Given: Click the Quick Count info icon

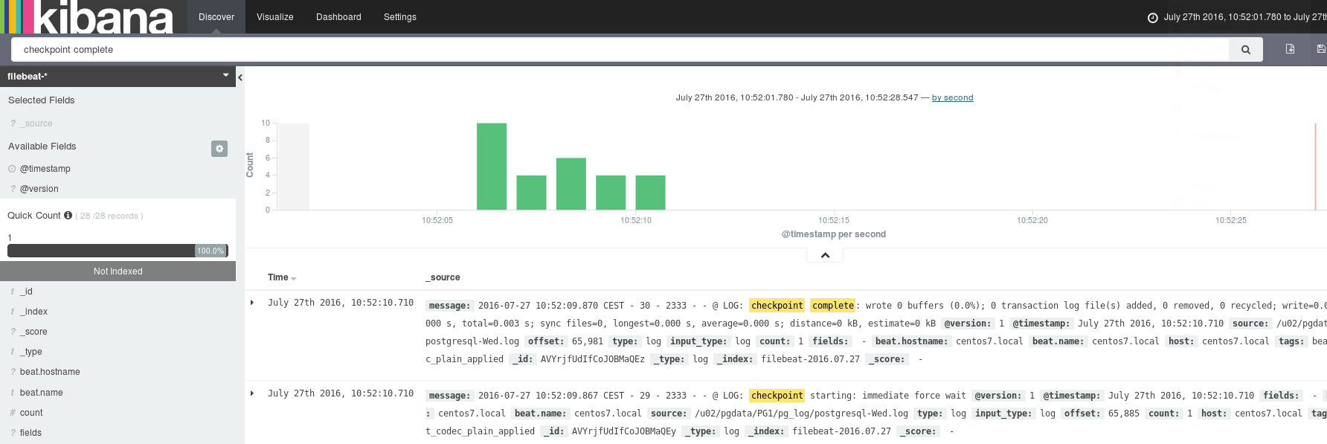Looking at the screenshot, I should (x=68, y=216).
